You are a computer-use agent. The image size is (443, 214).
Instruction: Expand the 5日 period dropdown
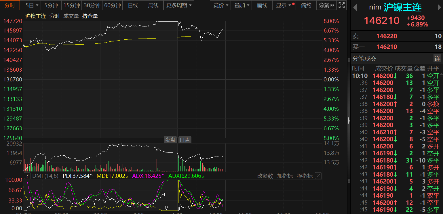pyautogui.click(x=32, y=5)
